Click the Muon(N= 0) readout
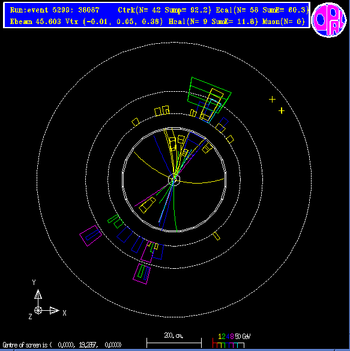 [x=283, y=22]
